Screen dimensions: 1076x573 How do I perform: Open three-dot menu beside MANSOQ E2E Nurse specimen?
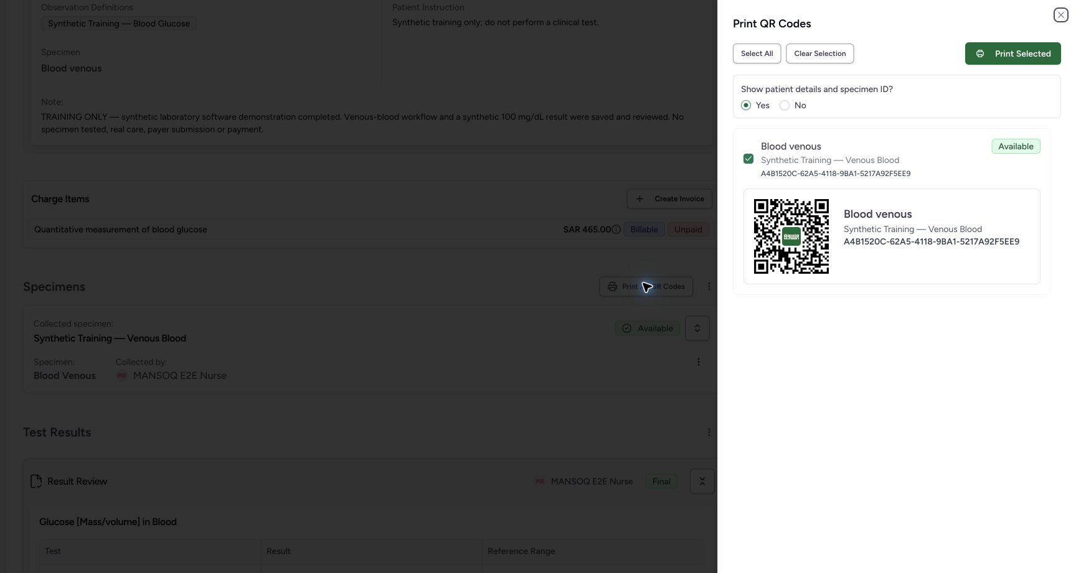tap(698, 362)
